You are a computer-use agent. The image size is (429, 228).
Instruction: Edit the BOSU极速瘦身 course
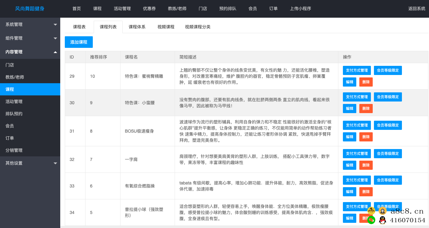coord(350,137)
